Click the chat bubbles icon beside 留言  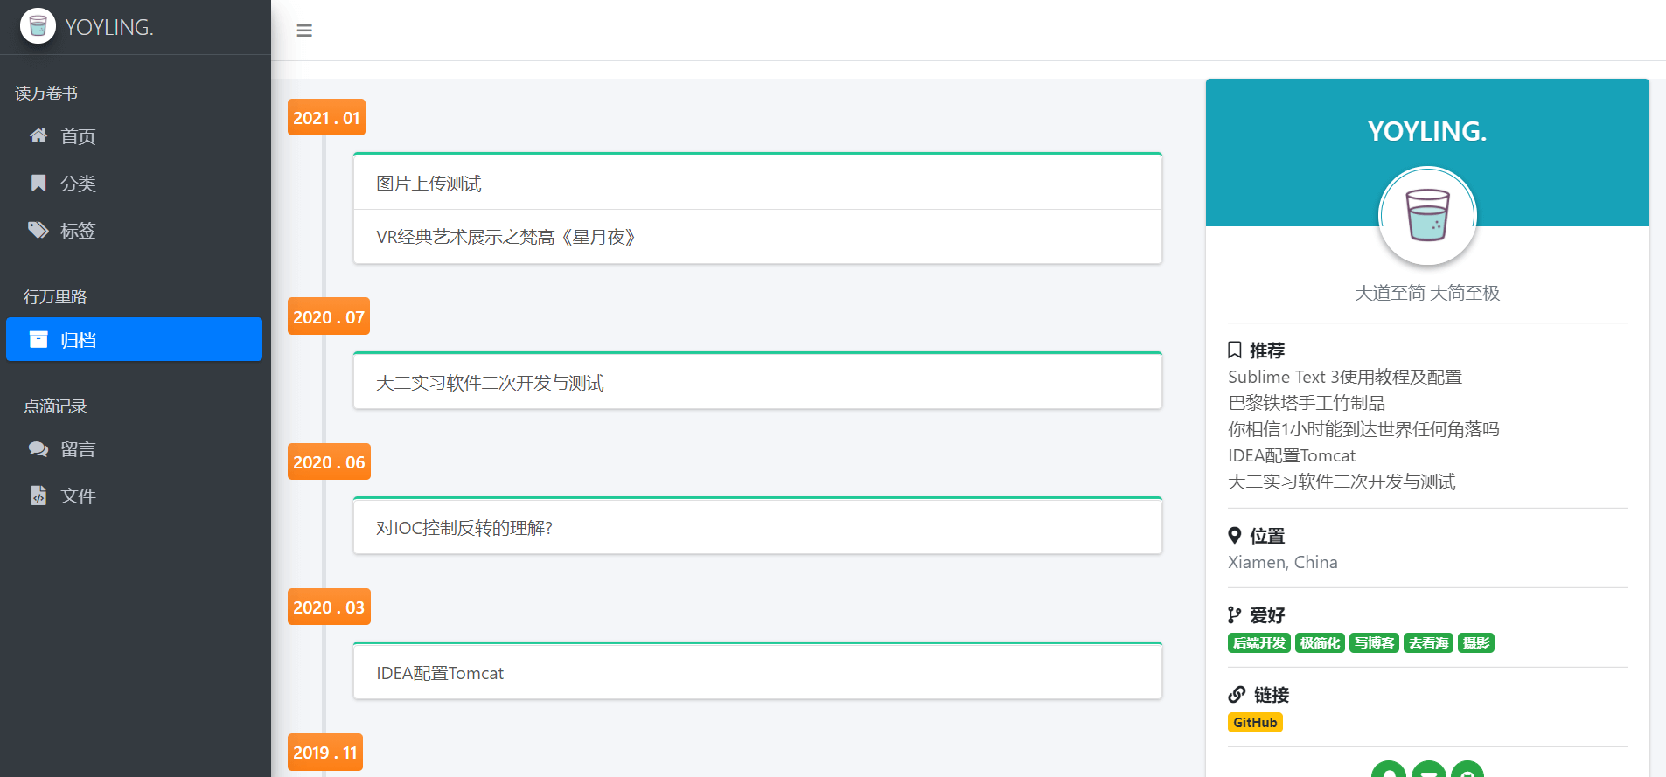[38, 448]
